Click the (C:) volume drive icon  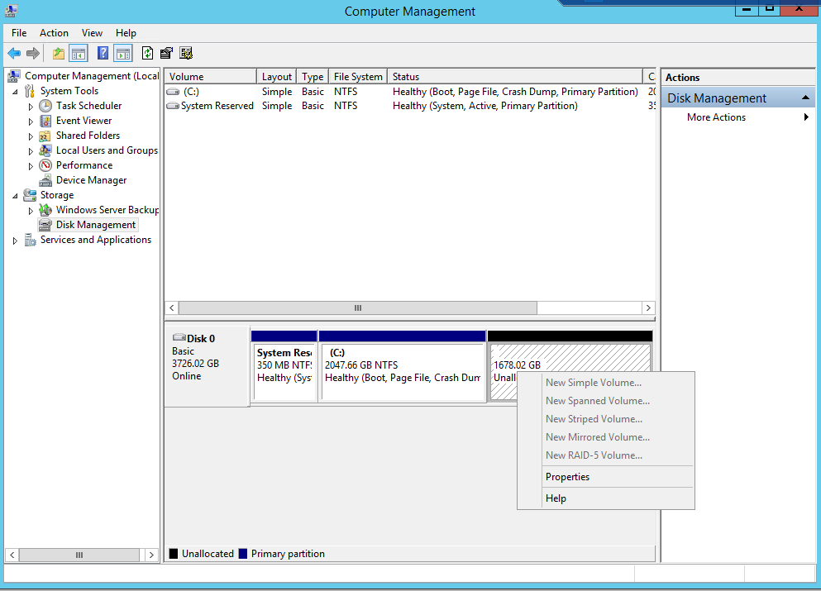click(173, 92)
